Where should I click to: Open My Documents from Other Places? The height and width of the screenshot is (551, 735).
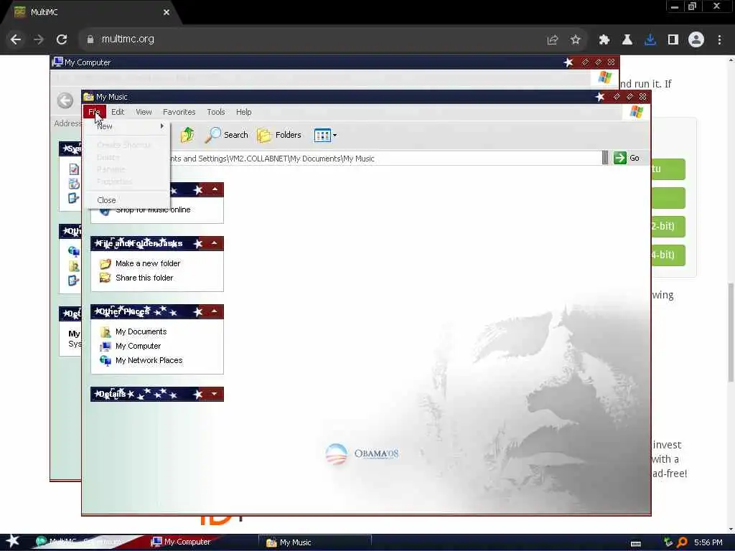point(141,331)
